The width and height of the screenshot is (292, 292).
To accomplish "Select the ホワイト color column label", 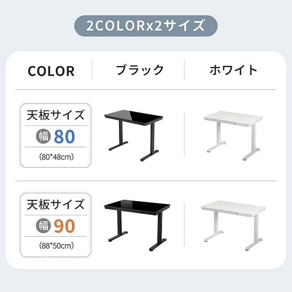I will [x=233, y=70].
